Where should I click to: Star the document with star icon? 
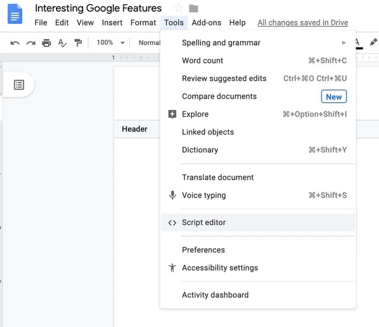click(178, 8)
